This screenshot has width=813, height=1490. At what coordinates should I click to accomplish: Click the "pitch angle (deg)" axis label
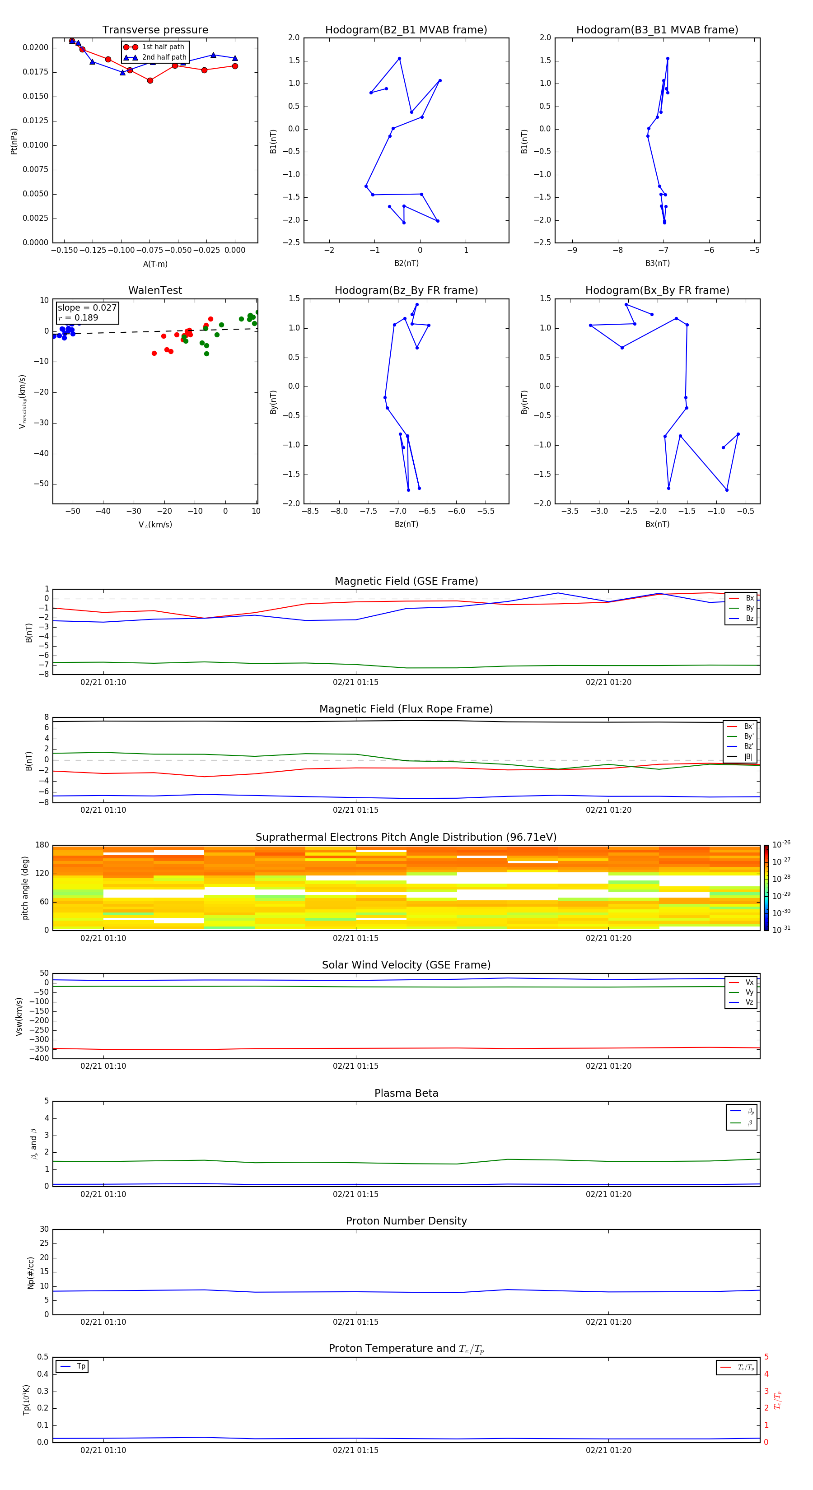[x=25, y=888]
